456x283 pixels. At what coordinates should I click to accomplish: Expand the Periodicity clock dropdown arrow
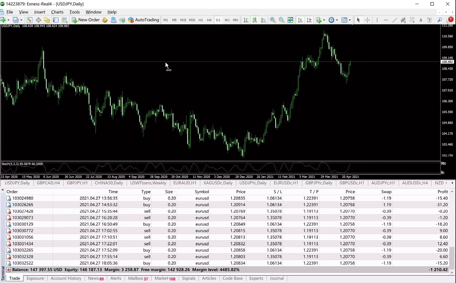(x=337, y=20)
